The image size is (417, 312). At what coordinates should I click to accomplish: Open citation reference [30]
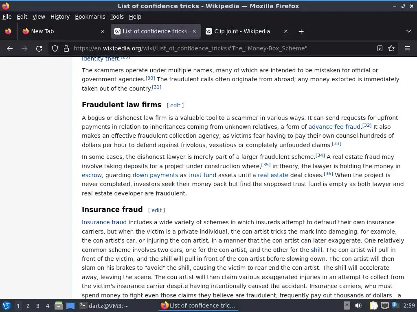coord(150,78)
